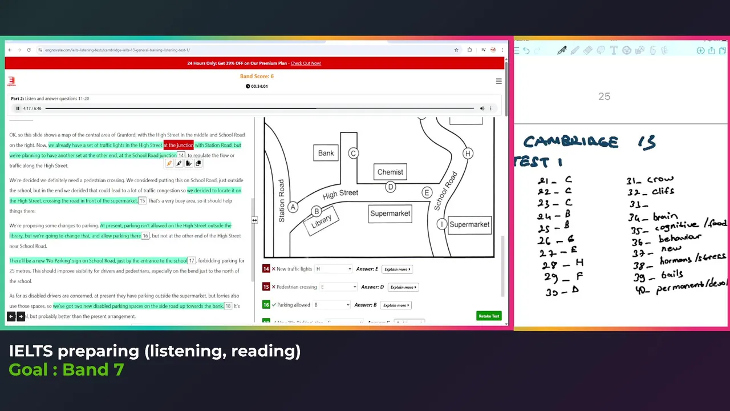Click the question 14 number badge
The image size is (730, 411).
click(266, 269)
